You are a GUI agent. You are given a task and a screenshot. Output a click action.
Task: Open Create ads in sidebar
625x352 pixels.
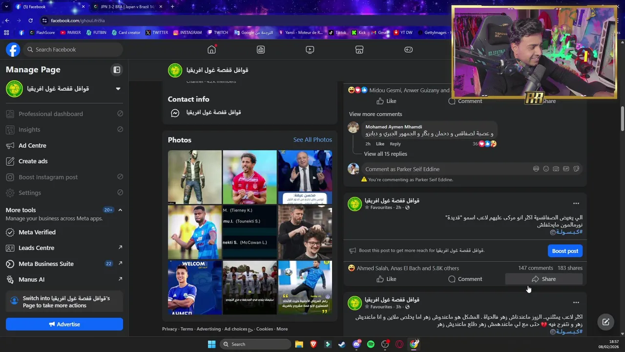[x=64, y=161]
